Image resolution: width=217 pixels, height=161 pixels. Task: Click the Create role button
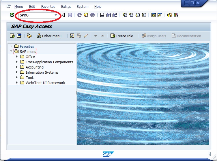pyautogui.click(x=121, y=36)
